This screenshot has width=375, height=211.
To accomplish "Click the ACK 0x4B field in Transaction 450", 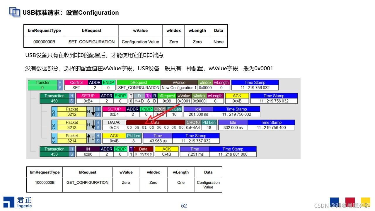I will pos(237,98).
